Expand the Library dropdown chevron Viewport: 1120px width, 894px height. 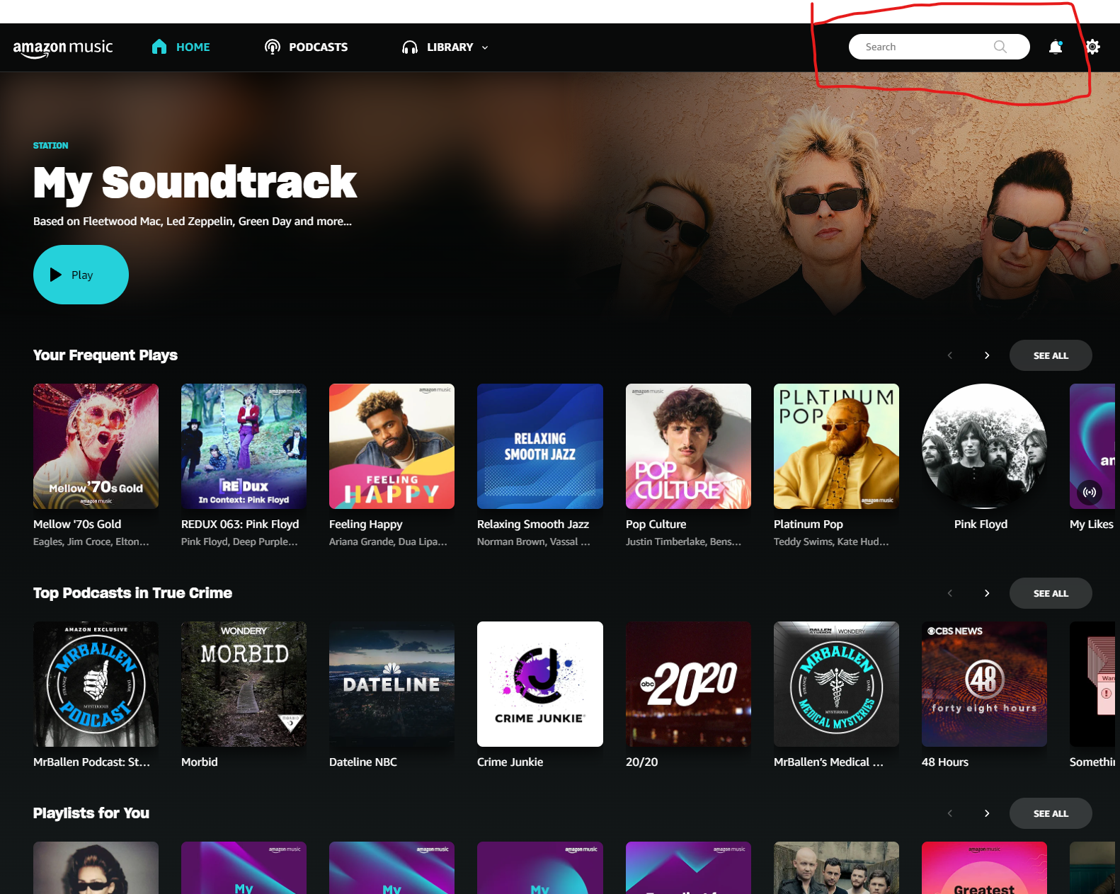pos(485,47)
